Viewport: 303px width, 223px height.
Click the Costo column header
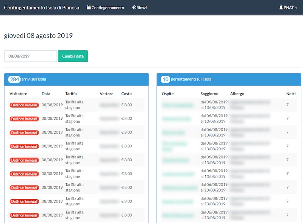127,94
